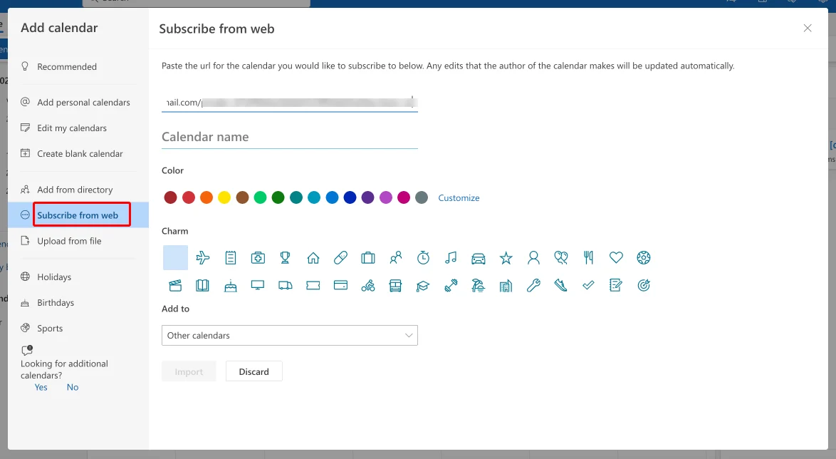Choose the two-people group charm

396,258
